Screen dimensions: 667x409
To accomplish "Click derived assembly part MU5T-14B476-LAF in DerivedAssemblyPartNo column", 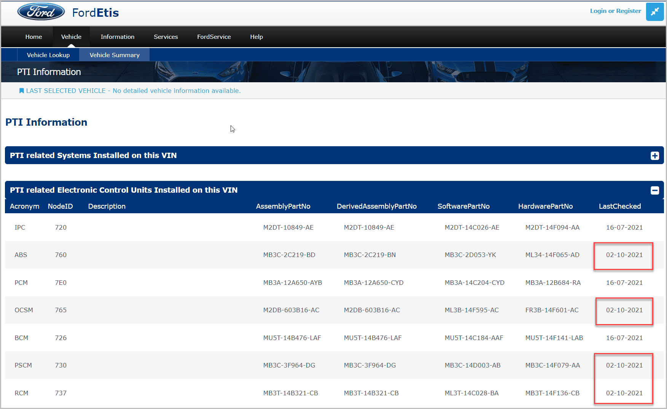I will [x=373, y=338].
